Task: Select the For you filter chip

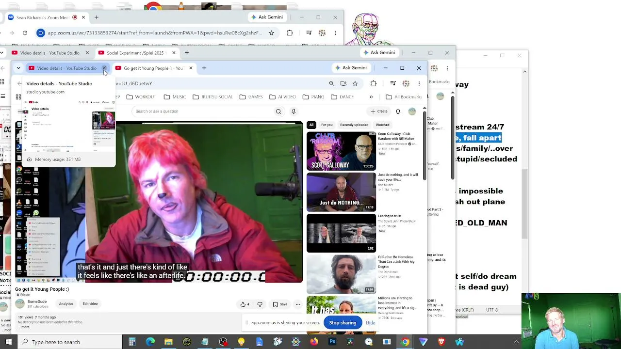Action: (x=327, y=125)
